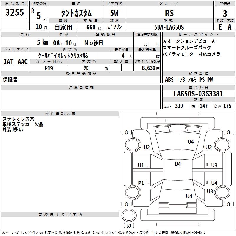Click mileage value 5 km
This screenshot has width=236, height=236.
42,42
